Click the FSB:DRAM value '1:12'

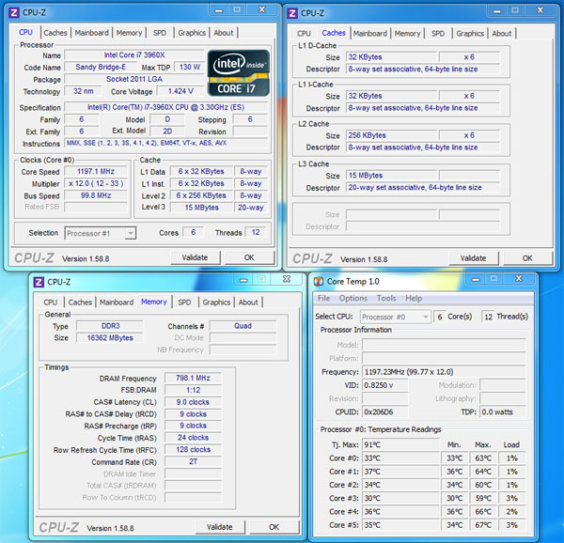[193, 390]
